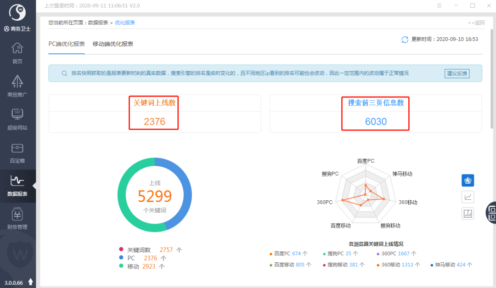The height and width of the screenshot is (288, 496).
Task: Click the version upgrade arrow icon
Action: pyautogui.click(x=31, y=282)
